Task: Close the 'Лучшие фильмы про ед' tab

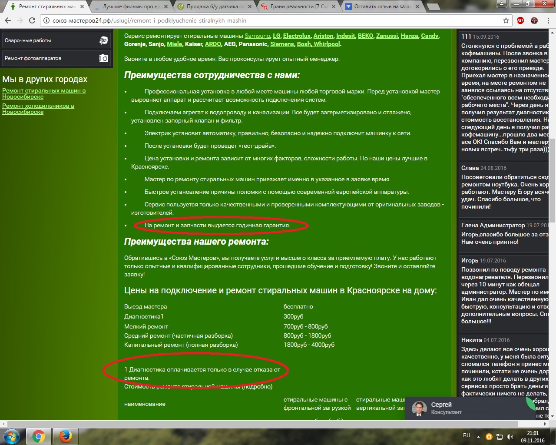Action: pos(166,7)
